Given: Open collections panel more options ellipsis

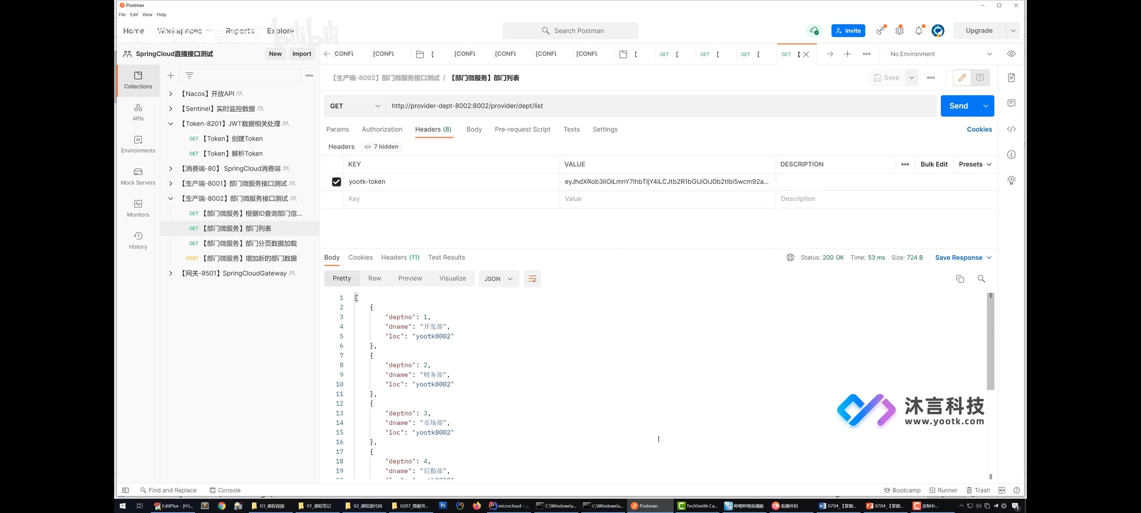Looking at the screenshot, I should coord(309,76).
